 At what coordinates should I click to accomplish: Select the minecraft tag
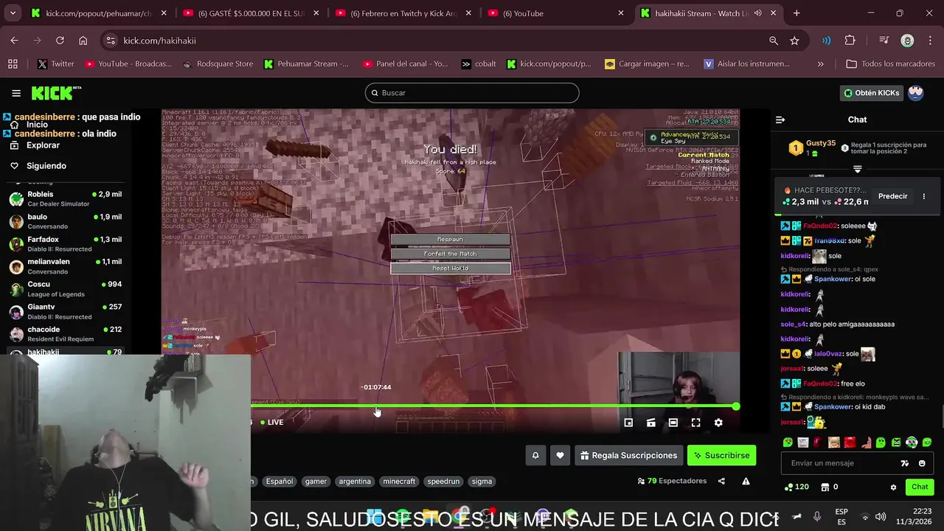[399, 482]
